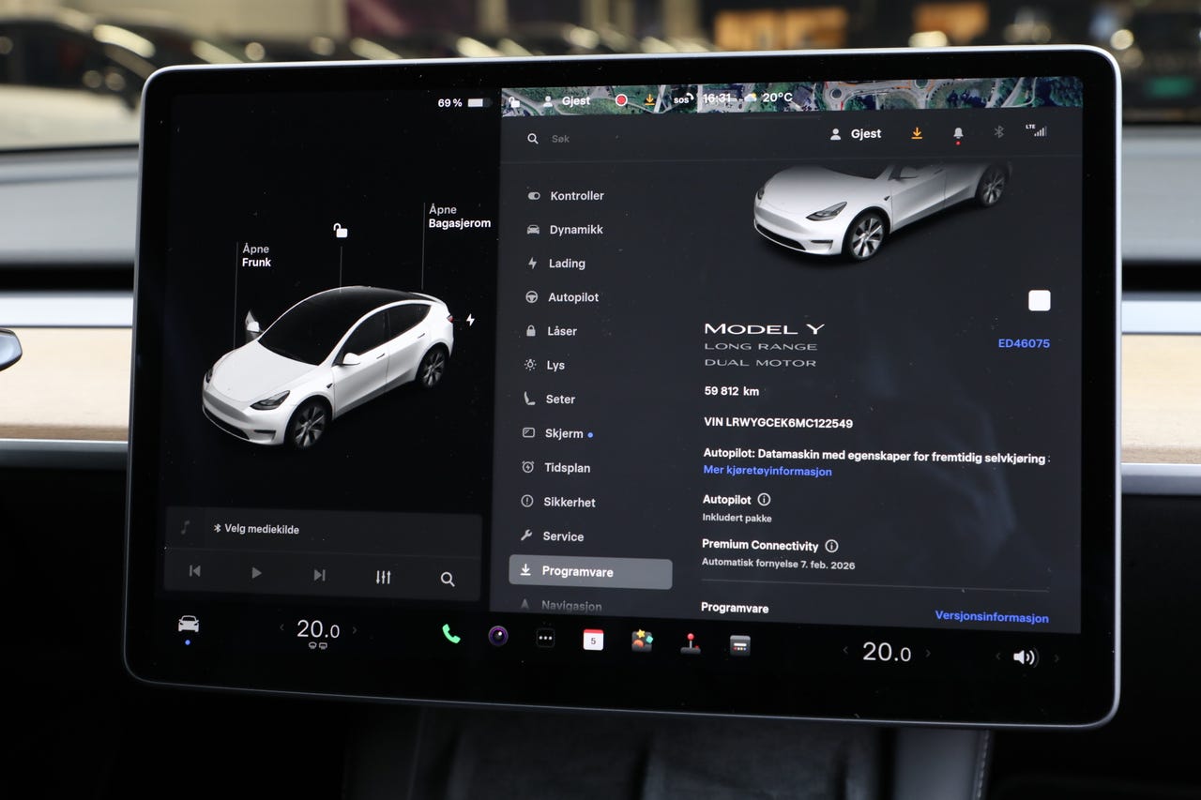Open the media equalizer settings icon
The image size is (1201, 800).
383,577
